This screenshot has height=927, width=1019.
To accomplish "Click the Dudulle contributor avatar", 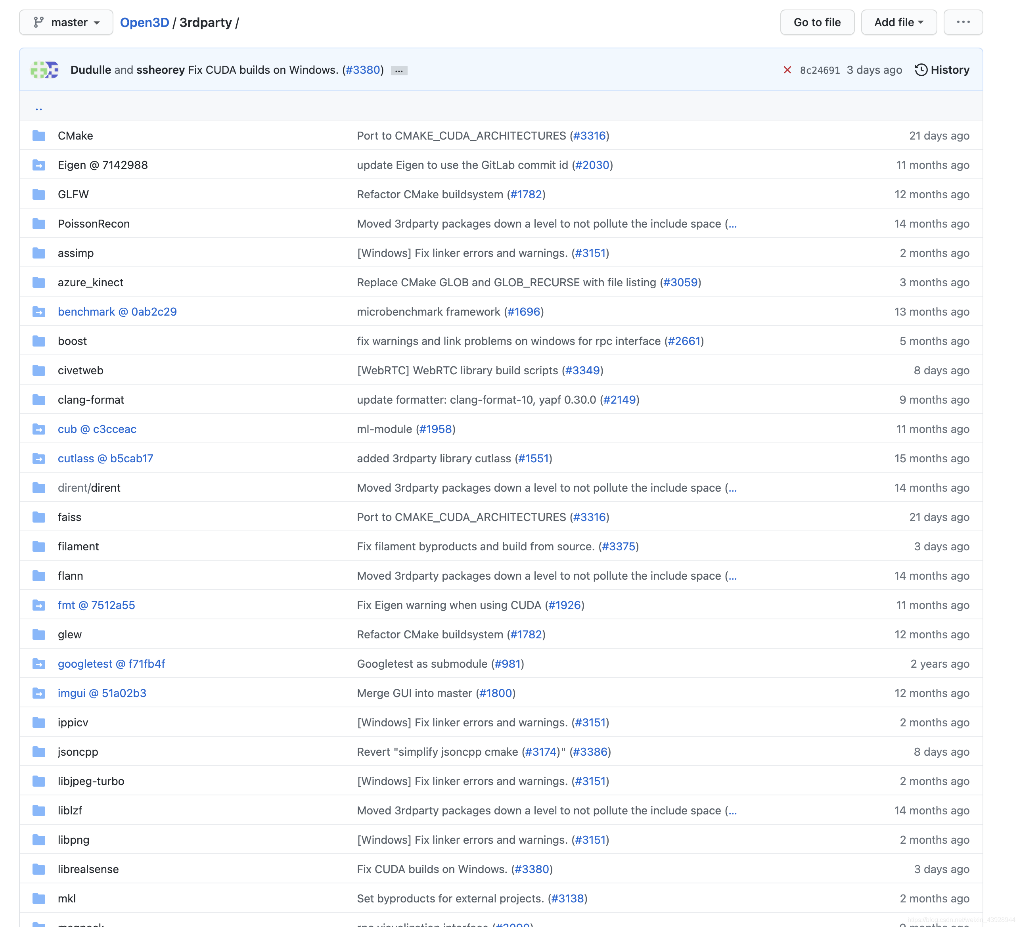I will (x=38, y=70).
